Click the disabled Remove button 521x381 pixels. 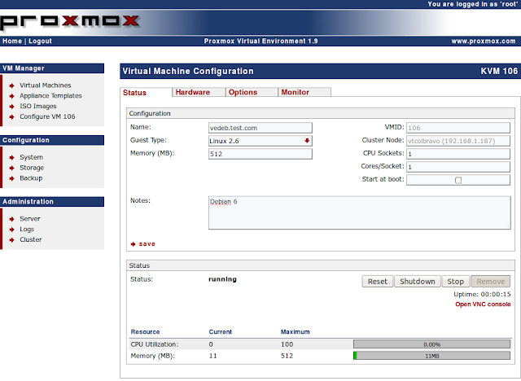click(x=490, y=282)
